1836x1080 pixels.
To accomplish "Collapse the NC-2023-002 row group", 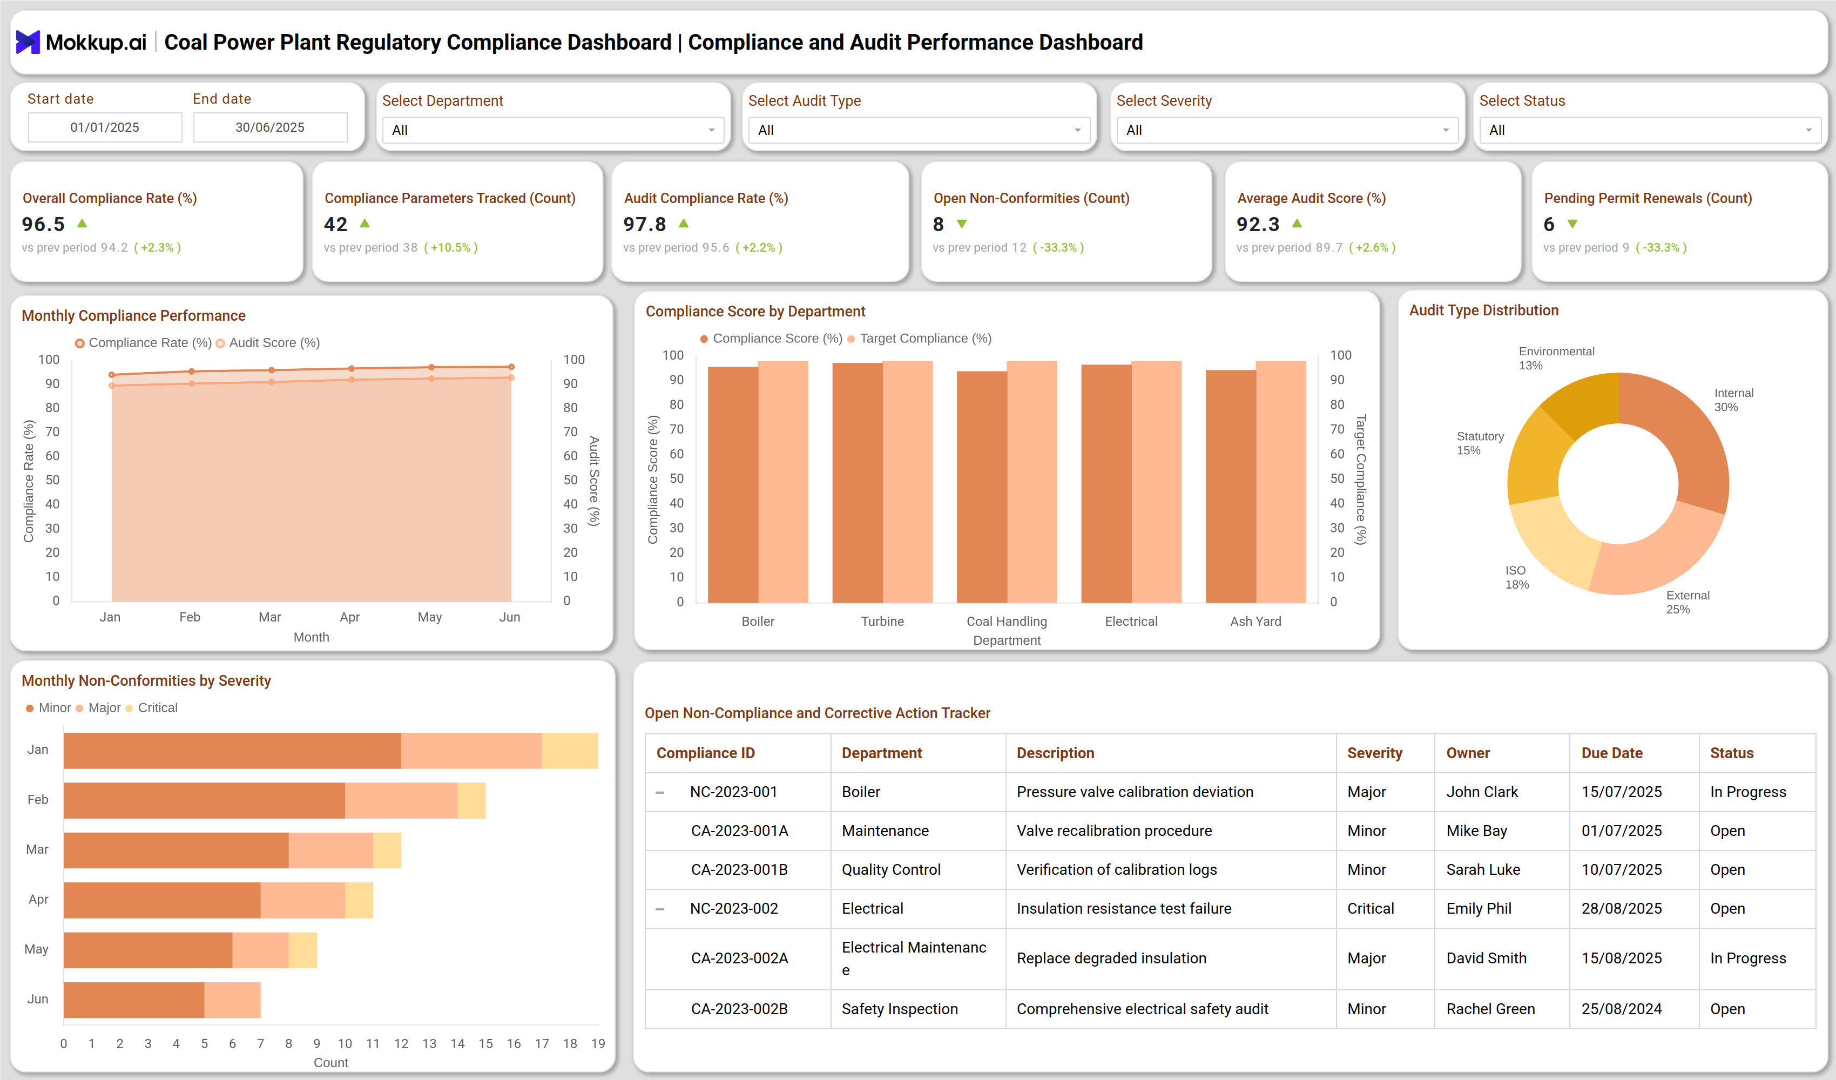I will 660,909.
